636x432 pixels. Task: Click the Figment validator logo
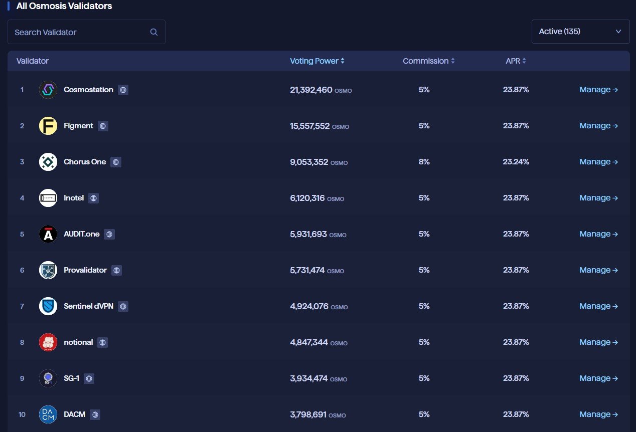[48, 126]
